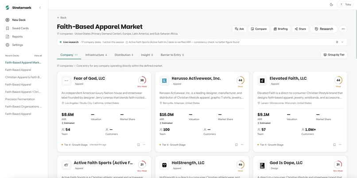Start Research with the Research button
Viewport: 357px width, 178px height.
pos(324,29)
